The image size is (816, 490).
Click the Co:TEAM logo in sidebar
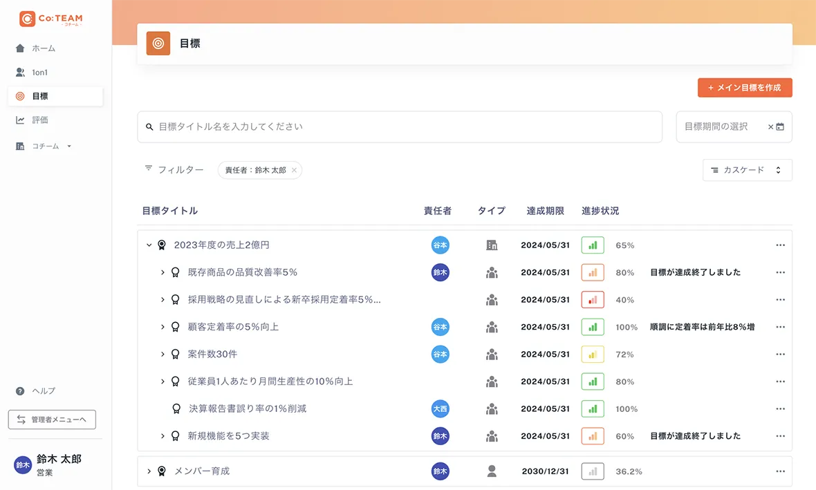coord(50,19)
